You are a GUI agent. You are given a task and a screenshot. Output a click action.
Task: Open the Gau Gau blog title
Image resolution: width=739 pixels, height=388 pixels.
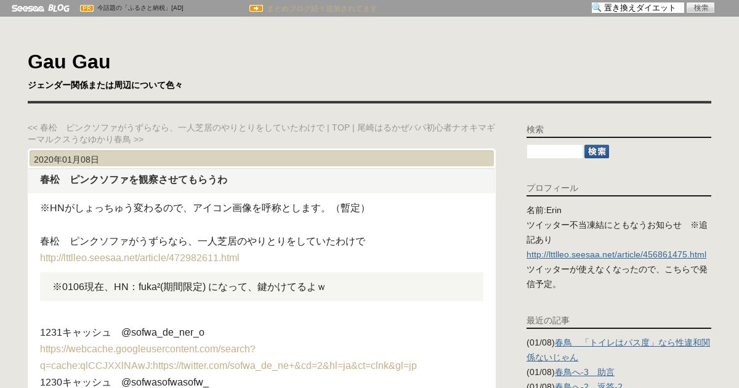69,62
